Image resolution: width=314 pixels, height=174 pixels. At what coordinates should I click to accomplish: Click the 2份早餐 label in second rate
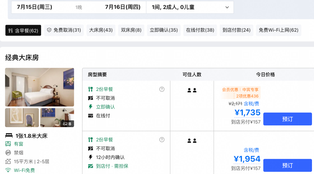pos(105,140)
